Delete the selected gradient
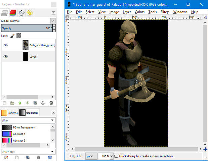The image size is (208, 161). coord(38,157)
